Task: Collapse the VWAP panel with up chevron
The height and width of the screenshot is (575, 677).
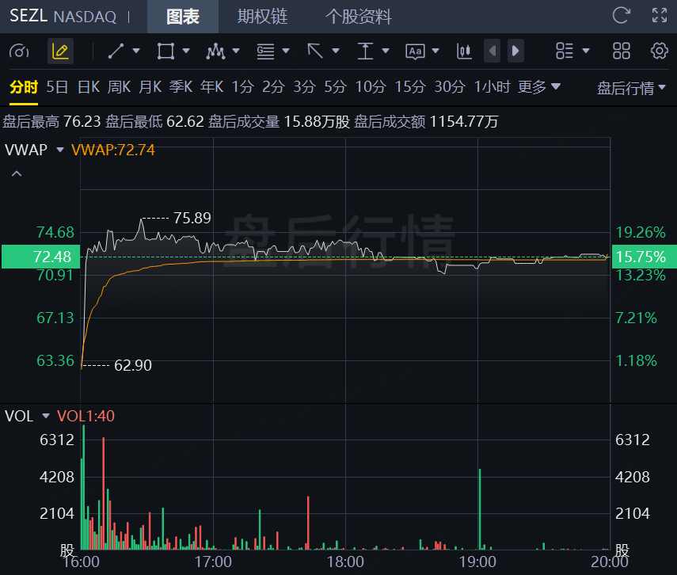Action: pyautogui.click(x=16, y=173)
